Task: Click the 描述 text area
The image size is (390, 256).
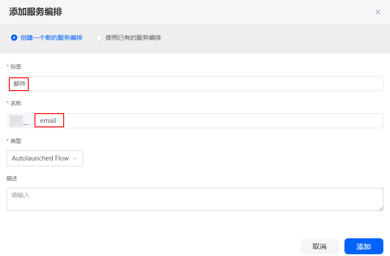Action: click(195, 199)
